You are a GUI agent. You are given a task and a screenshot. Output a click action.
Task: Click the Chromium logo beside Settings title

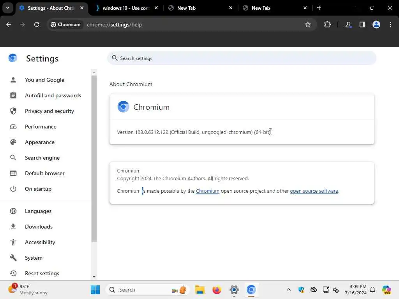[x=13, y=58]
